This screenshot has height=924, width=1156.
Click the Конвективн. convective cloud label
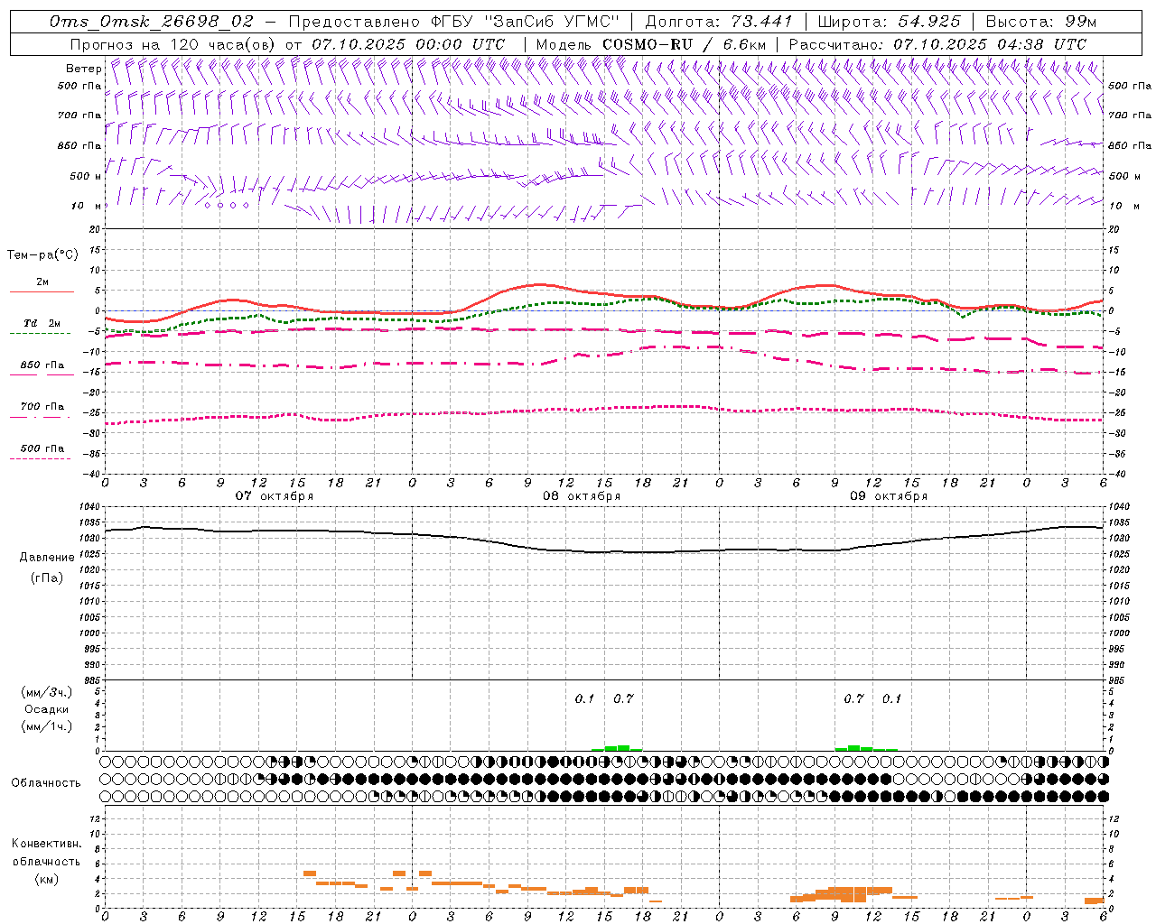point(46,844)
